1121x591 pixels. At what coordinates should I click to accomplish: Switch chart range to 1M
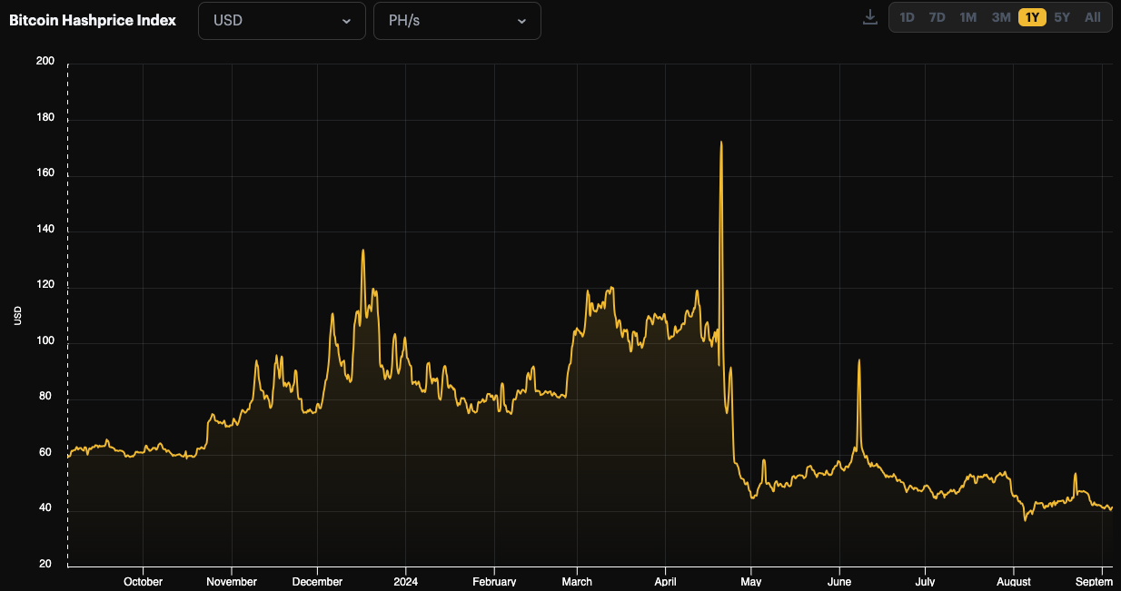click(x=968, y=17)
